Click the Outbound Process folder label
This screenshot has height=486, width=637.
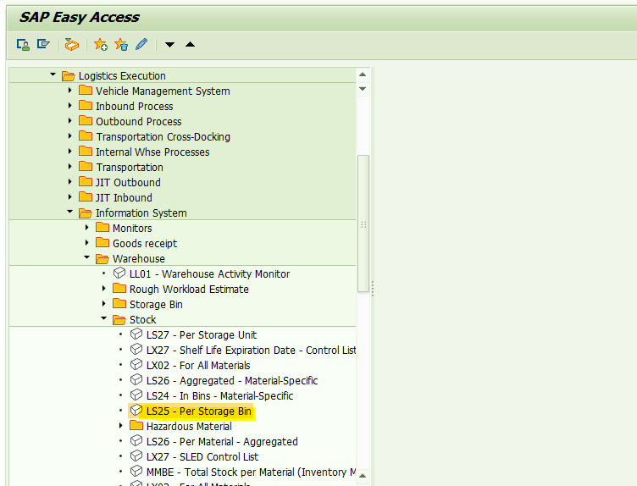(139, 121)
